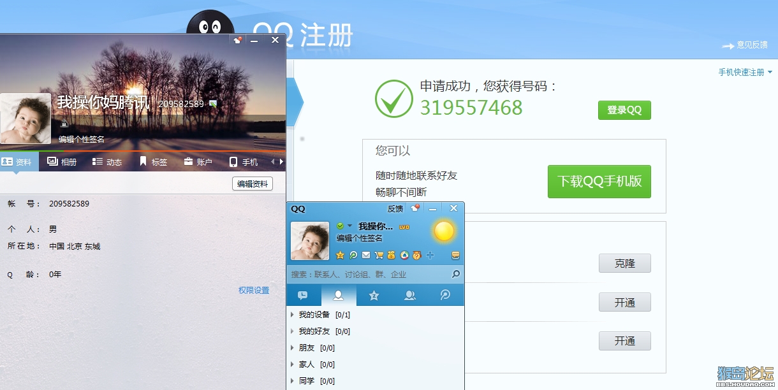The height and width of the screenshot is (390, 778).
Task: Open the online status dropdown
Action: coord(349,226)
